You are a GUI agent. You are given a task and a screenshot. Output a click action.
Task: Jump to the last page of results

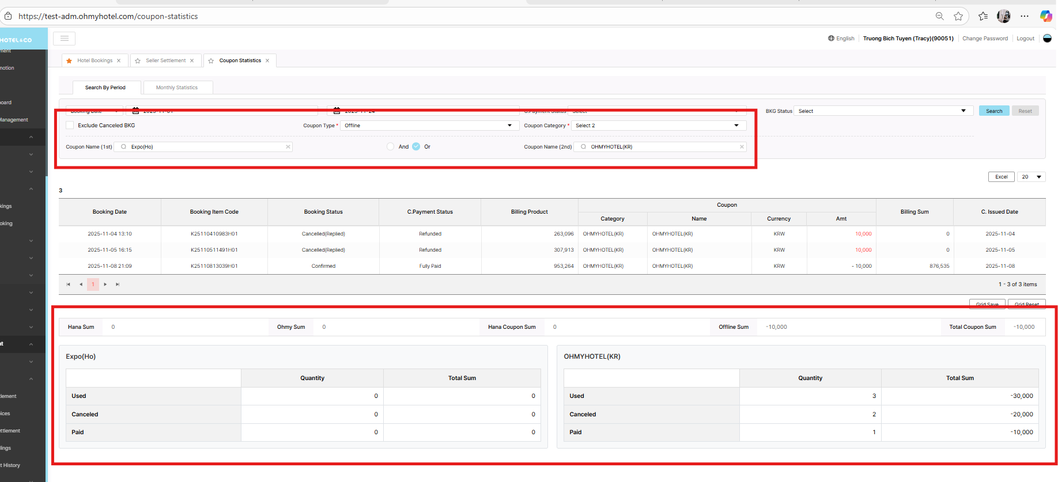(x=118, y=284)
